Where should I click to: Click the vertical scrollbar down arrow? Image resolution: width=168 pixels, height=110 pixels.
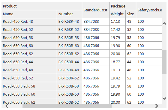(164, 98)
